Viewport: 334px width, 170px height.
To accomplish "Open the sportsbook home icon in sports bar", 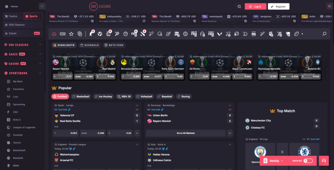I will click(54, 34).
